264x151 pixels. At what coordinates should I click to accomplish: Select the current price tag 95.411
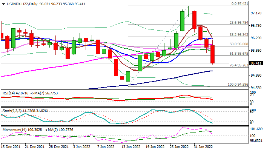click(256, 63)
